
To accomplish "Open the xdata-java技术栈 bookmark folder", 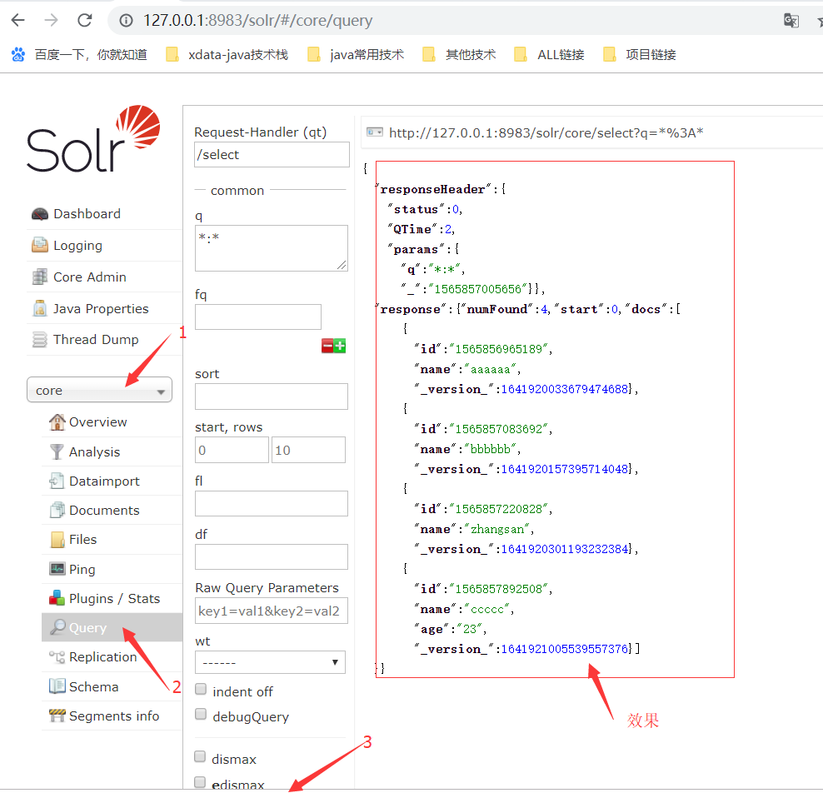I will pos(227,55).
